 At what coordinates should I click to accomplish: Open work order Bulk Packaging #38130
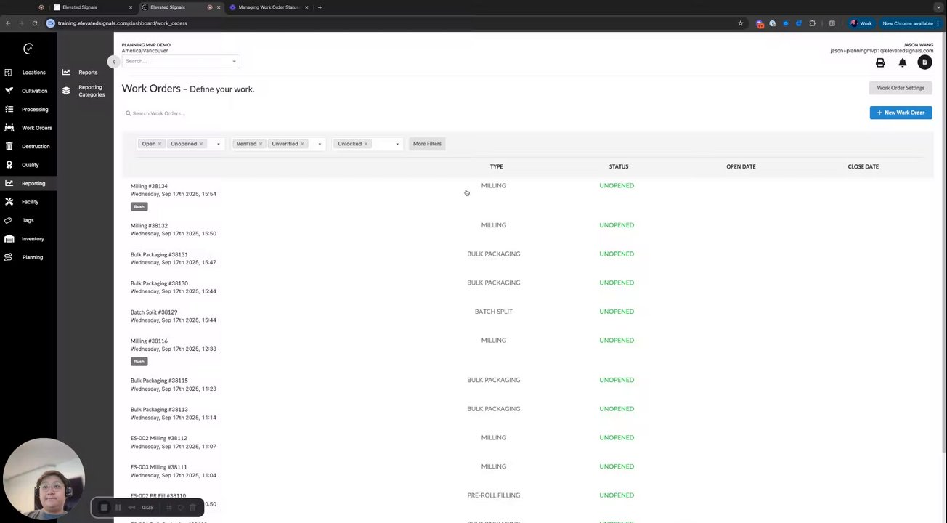coord(159,283)
